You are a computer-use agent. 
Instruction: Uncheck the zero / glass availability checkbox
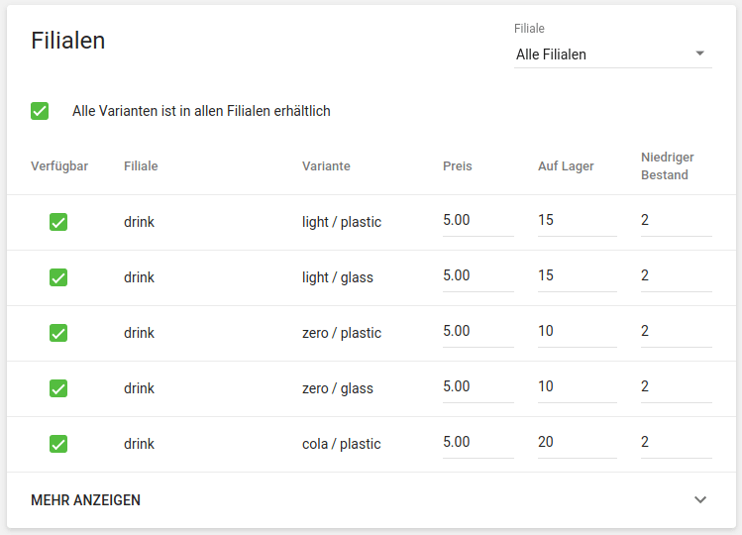coord(58,388)
